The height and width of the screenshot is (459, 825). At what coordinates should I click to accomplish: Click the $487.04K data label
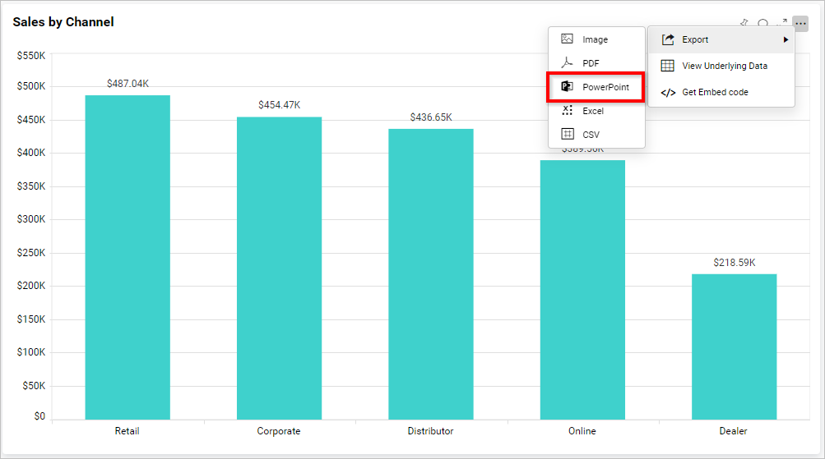(x=127, y=84)
